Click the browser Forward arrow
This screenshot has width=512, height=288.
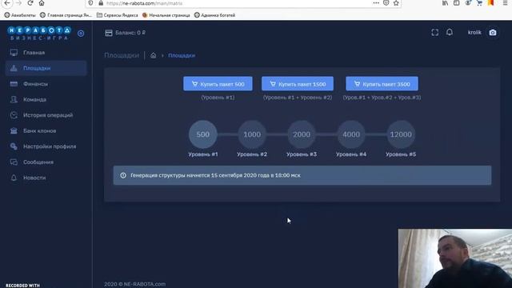pos(18,3)
